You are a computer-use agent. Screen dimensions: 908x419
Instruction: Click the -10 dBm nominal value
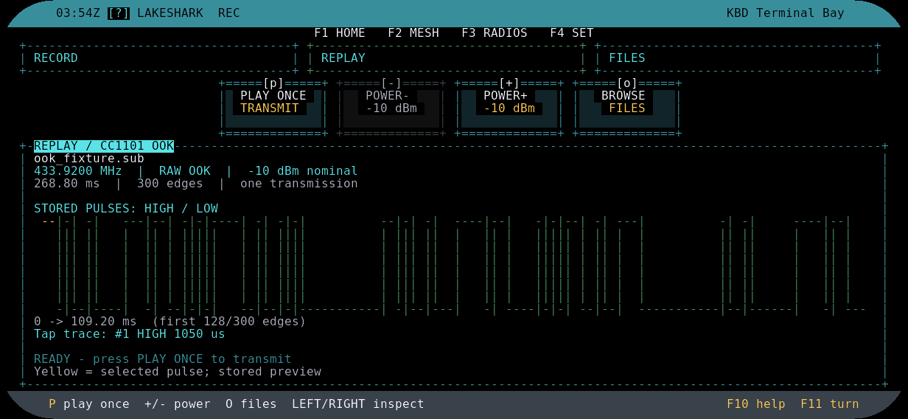pos(303,171)
